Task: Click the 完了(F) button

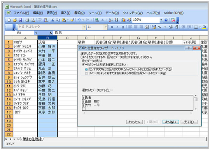Action: pyautogui.click(x=189, y=122)
